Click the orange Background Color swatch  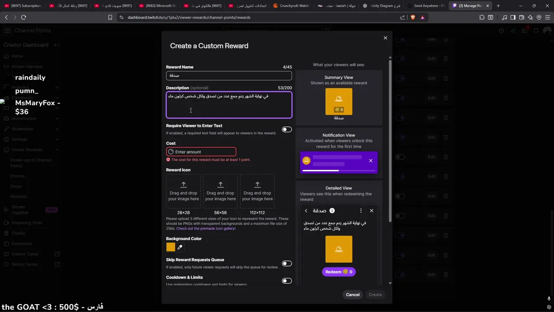pyautogui.click(x=171, y=247)
